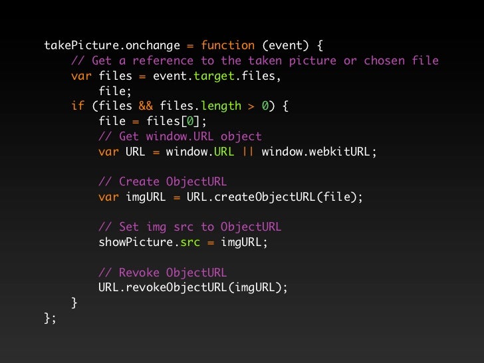
Task: Click the comment '// Set img src to ObjectURL'
Action: pos(190,227)
